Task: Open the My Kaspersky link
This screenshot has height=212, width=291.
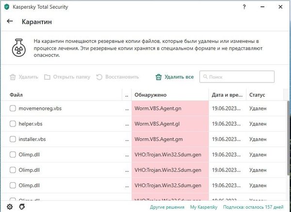Action: tap(203, 207)
